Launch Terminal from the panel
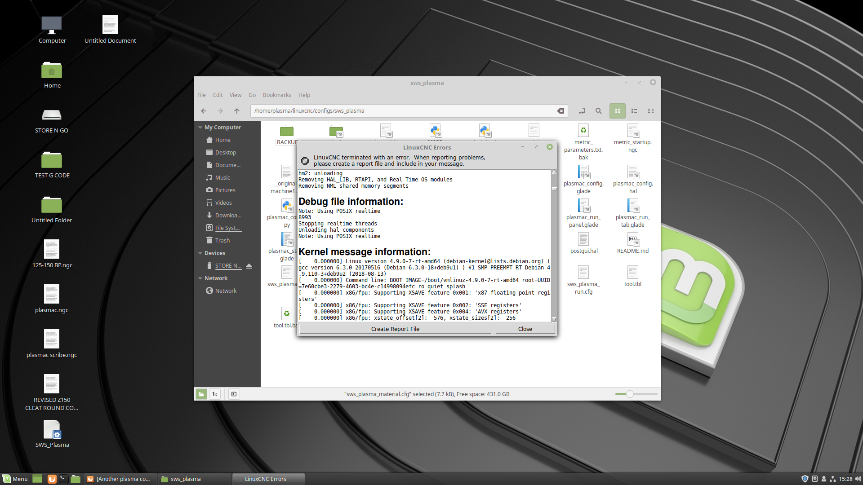 (63, 479)
